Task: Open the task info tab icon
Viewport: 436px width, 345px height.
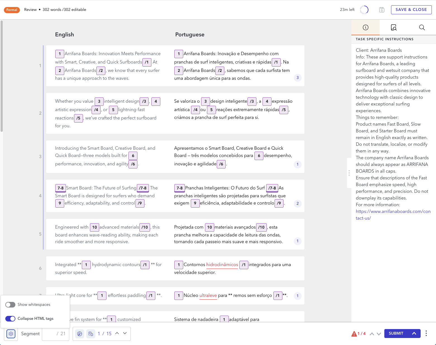Action: (x=365, y=27)
